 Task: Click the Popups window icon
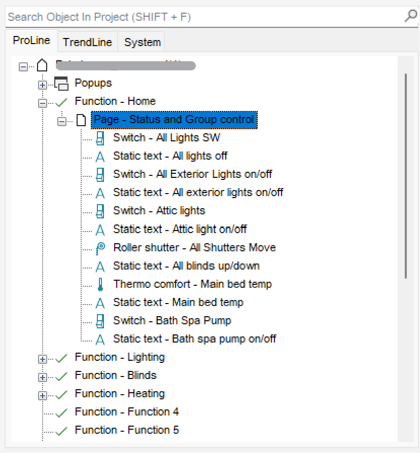coord(61,83)
